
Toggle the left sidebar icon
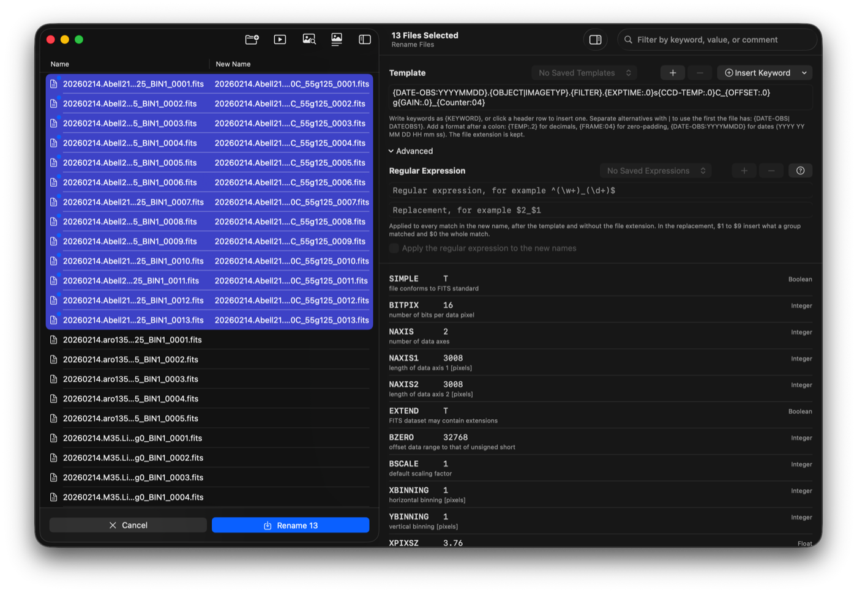tap(365, 40)
